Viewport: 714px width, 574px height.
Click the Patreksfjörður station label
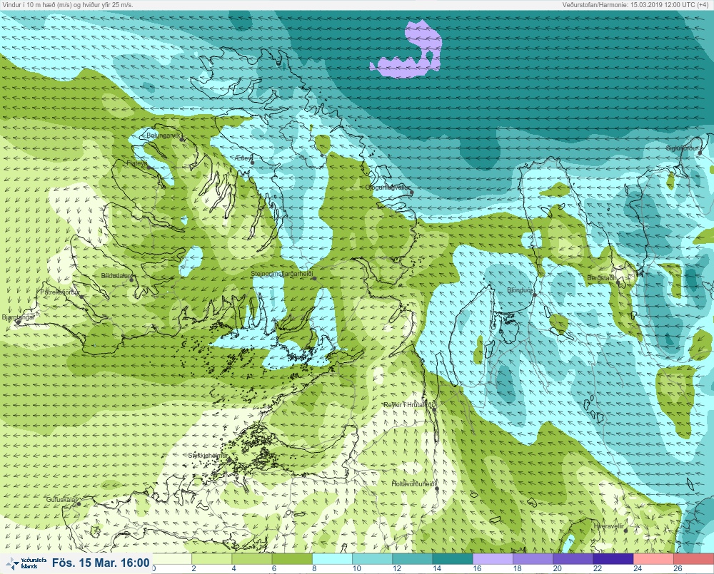[x=60, y=292]
